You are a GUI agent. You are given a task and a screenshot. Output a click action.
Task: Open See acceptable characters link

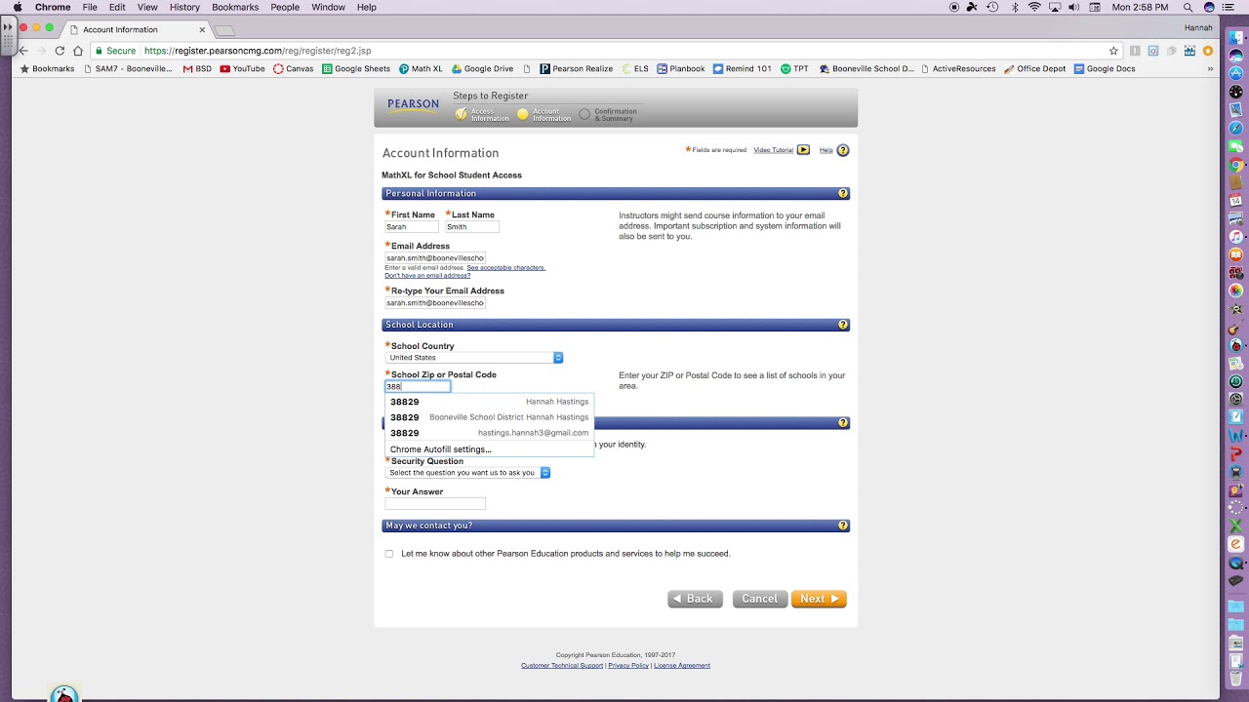point(505,267)
